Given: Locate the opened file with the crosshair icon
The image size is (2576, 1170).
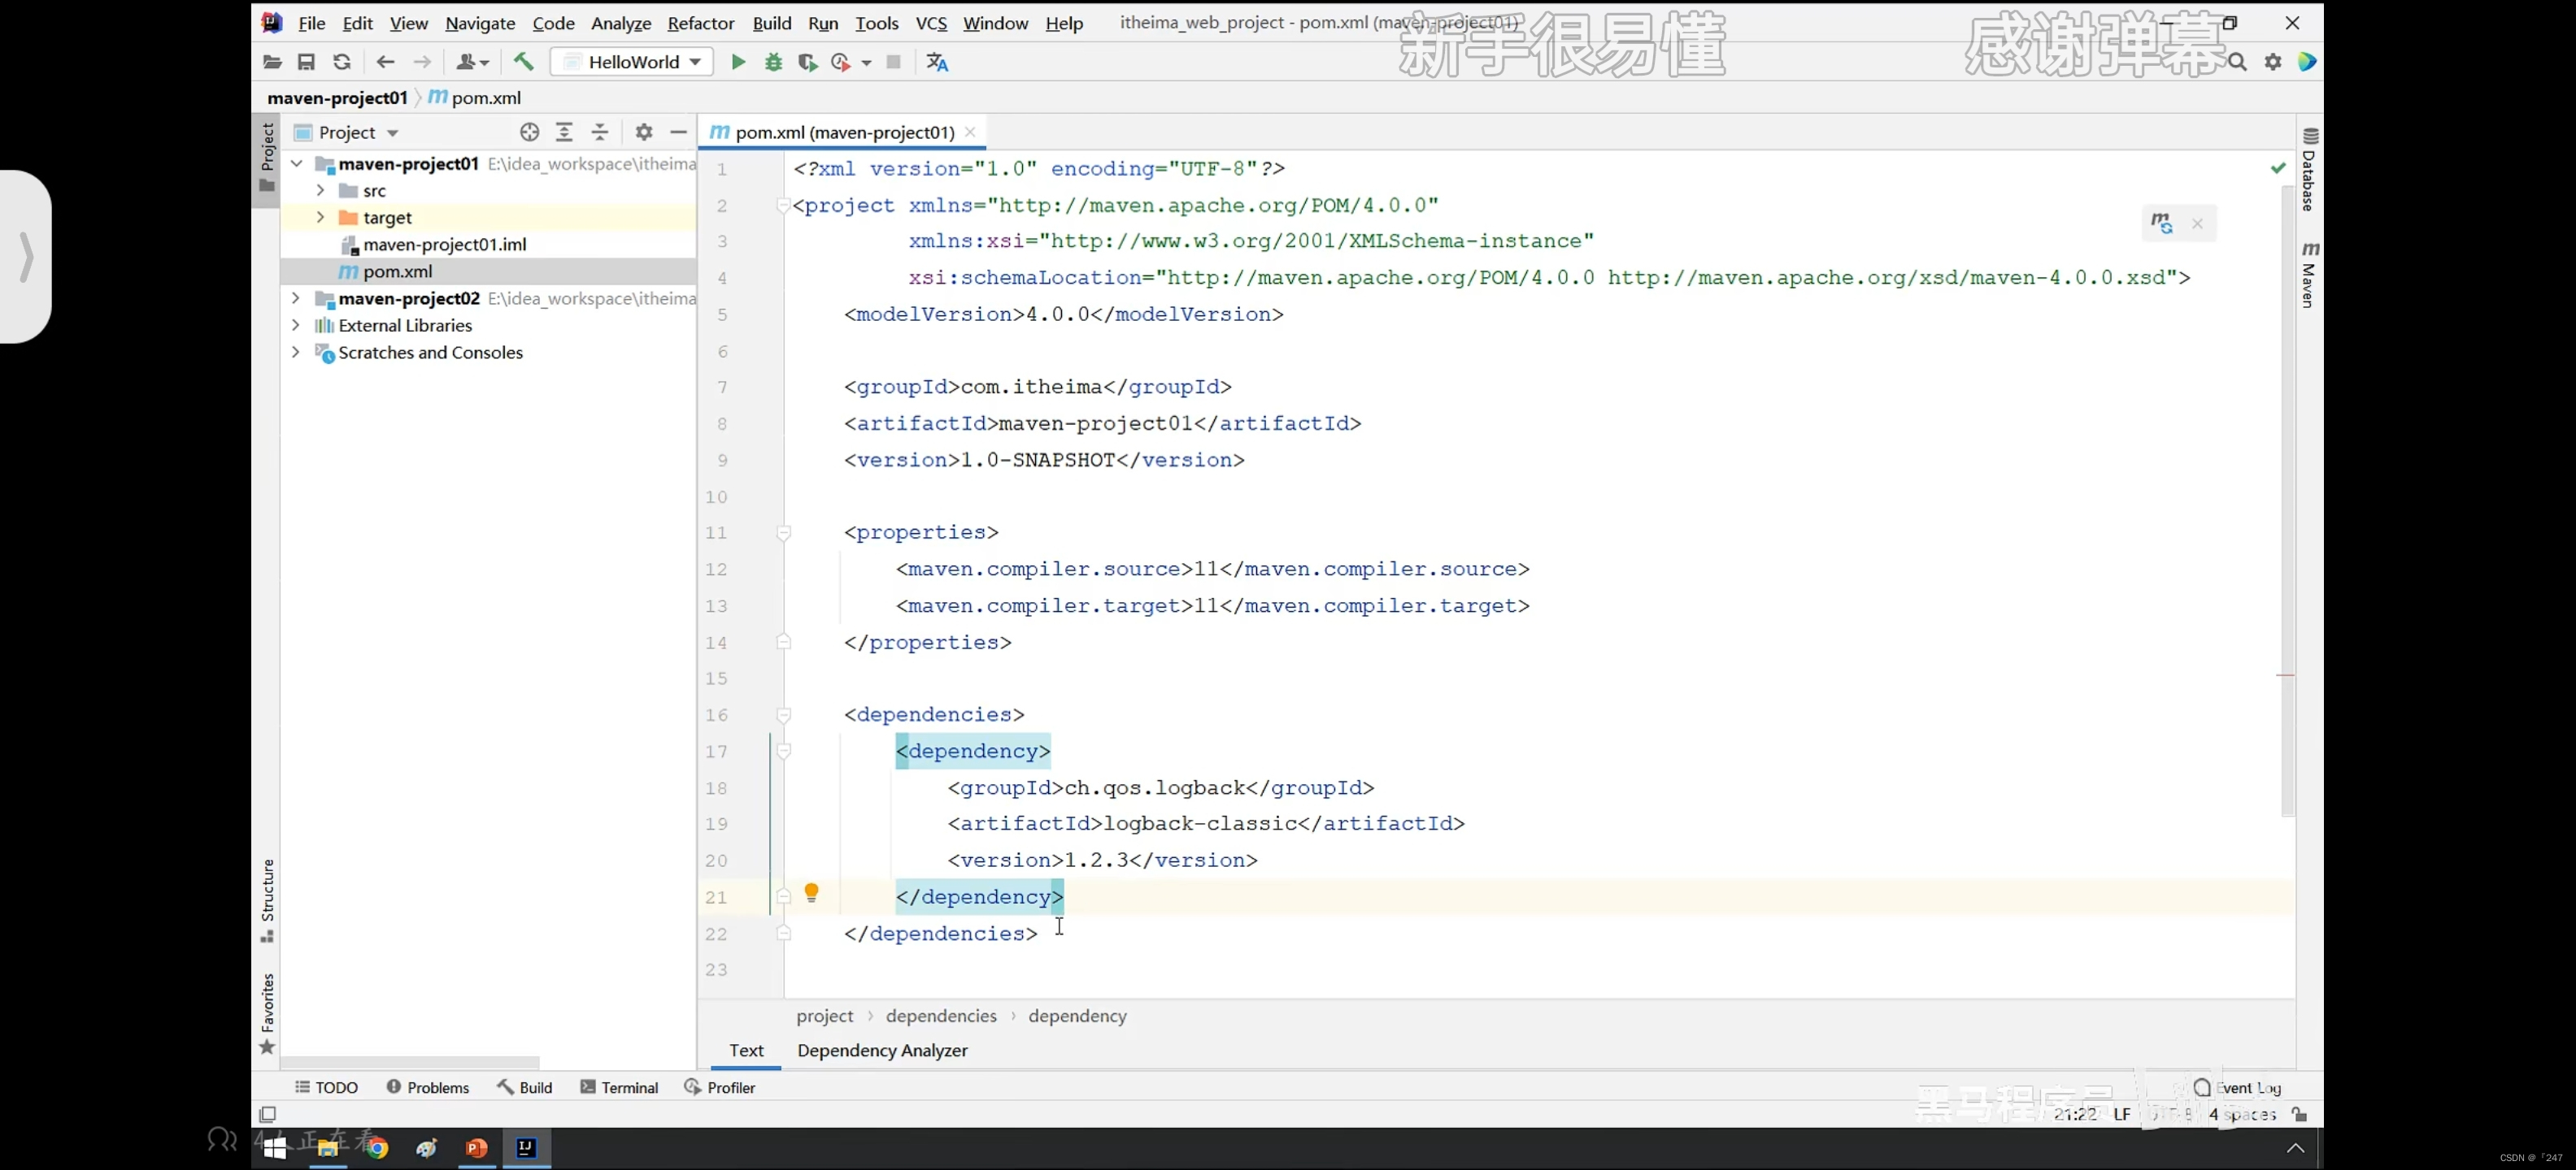Looking at the screenshot, I should click(530, 132).
